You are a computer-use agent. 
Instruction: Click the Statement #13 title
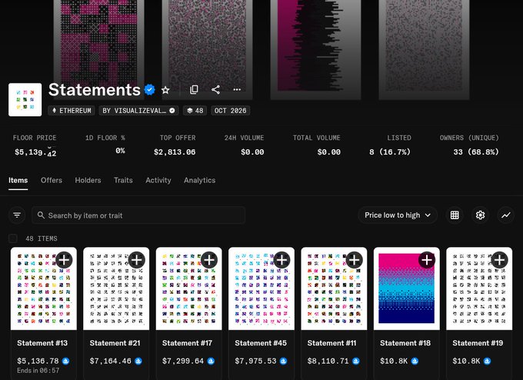[42, 343]
